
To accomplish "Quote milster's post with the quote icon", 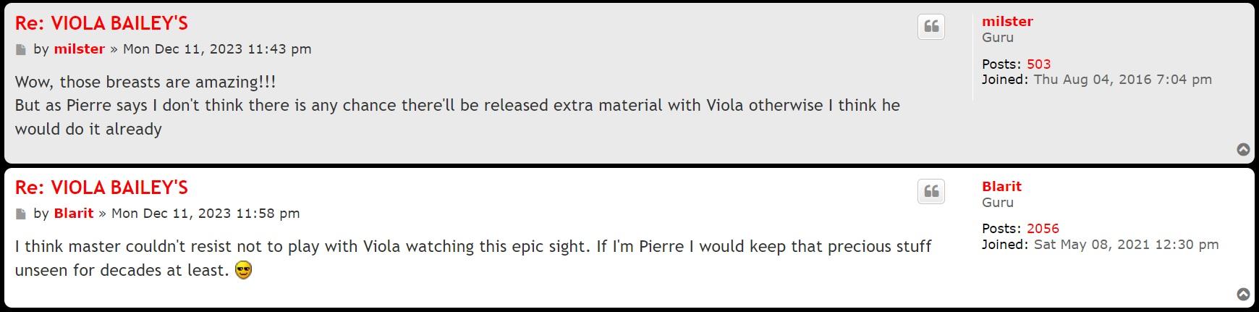I will pos(931,27).
